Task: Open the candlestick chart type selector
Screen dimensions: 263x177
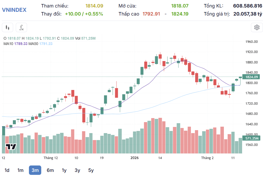Action: [7, 28]
